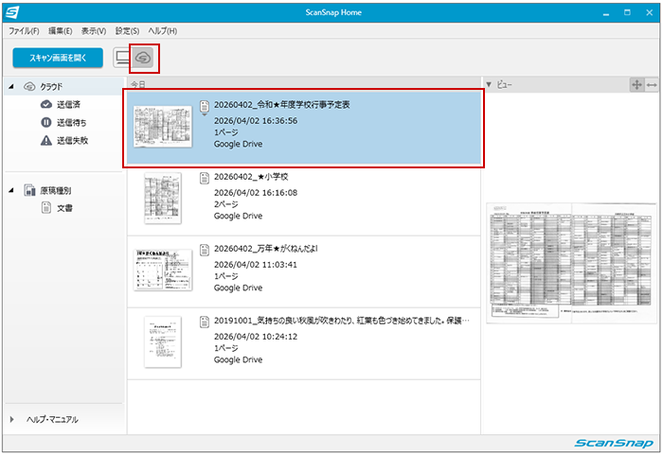Click document icon beside 20260402_★小学校

[205, 178]
